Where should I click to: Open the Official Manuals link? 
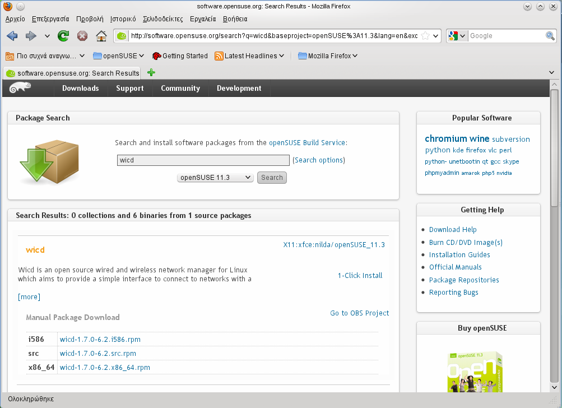(455, 267)
